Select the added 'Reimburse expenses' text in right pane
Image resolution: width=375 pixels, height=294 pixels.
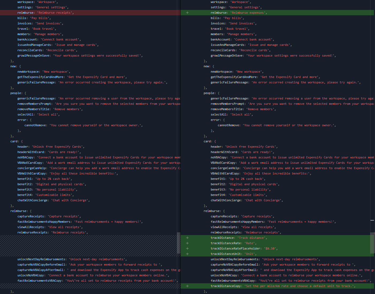(x=248, y=13)
